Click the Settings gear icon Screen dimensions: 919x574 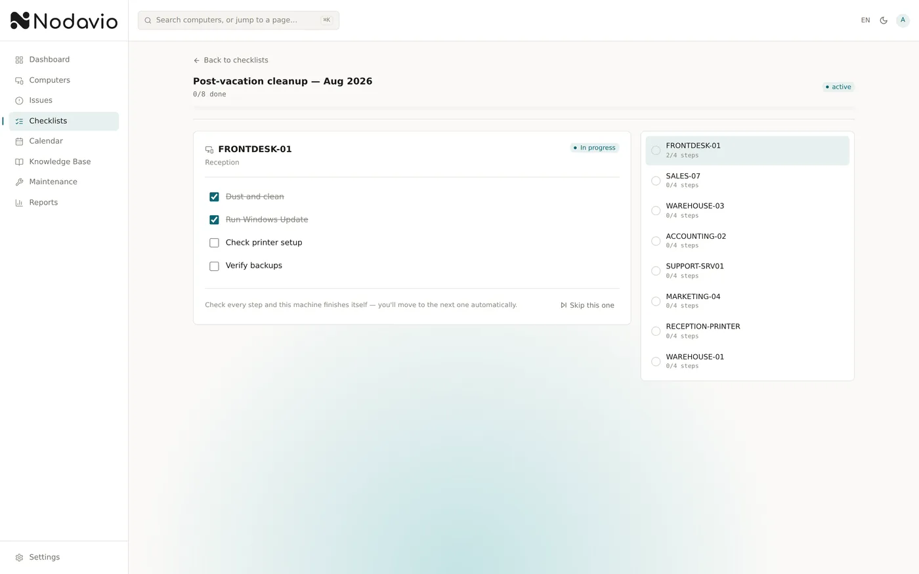tap(19, 558)
